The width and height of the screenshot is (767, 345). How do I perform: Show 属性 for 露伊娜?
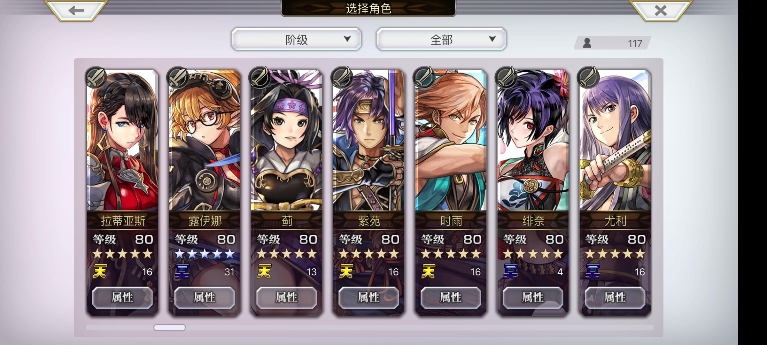(205, 297)
